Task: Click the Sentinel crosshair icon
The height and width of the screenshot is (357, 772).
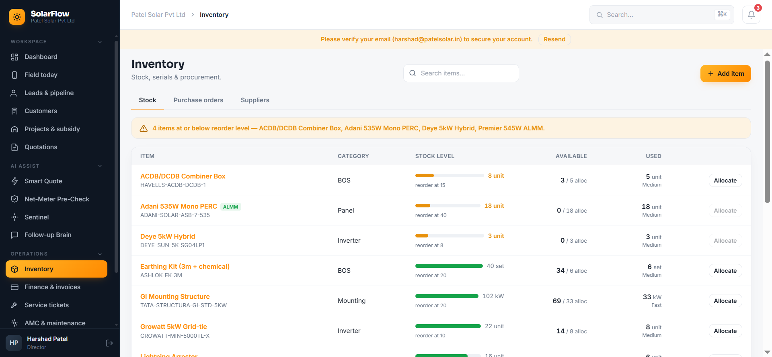Action: 14,217
